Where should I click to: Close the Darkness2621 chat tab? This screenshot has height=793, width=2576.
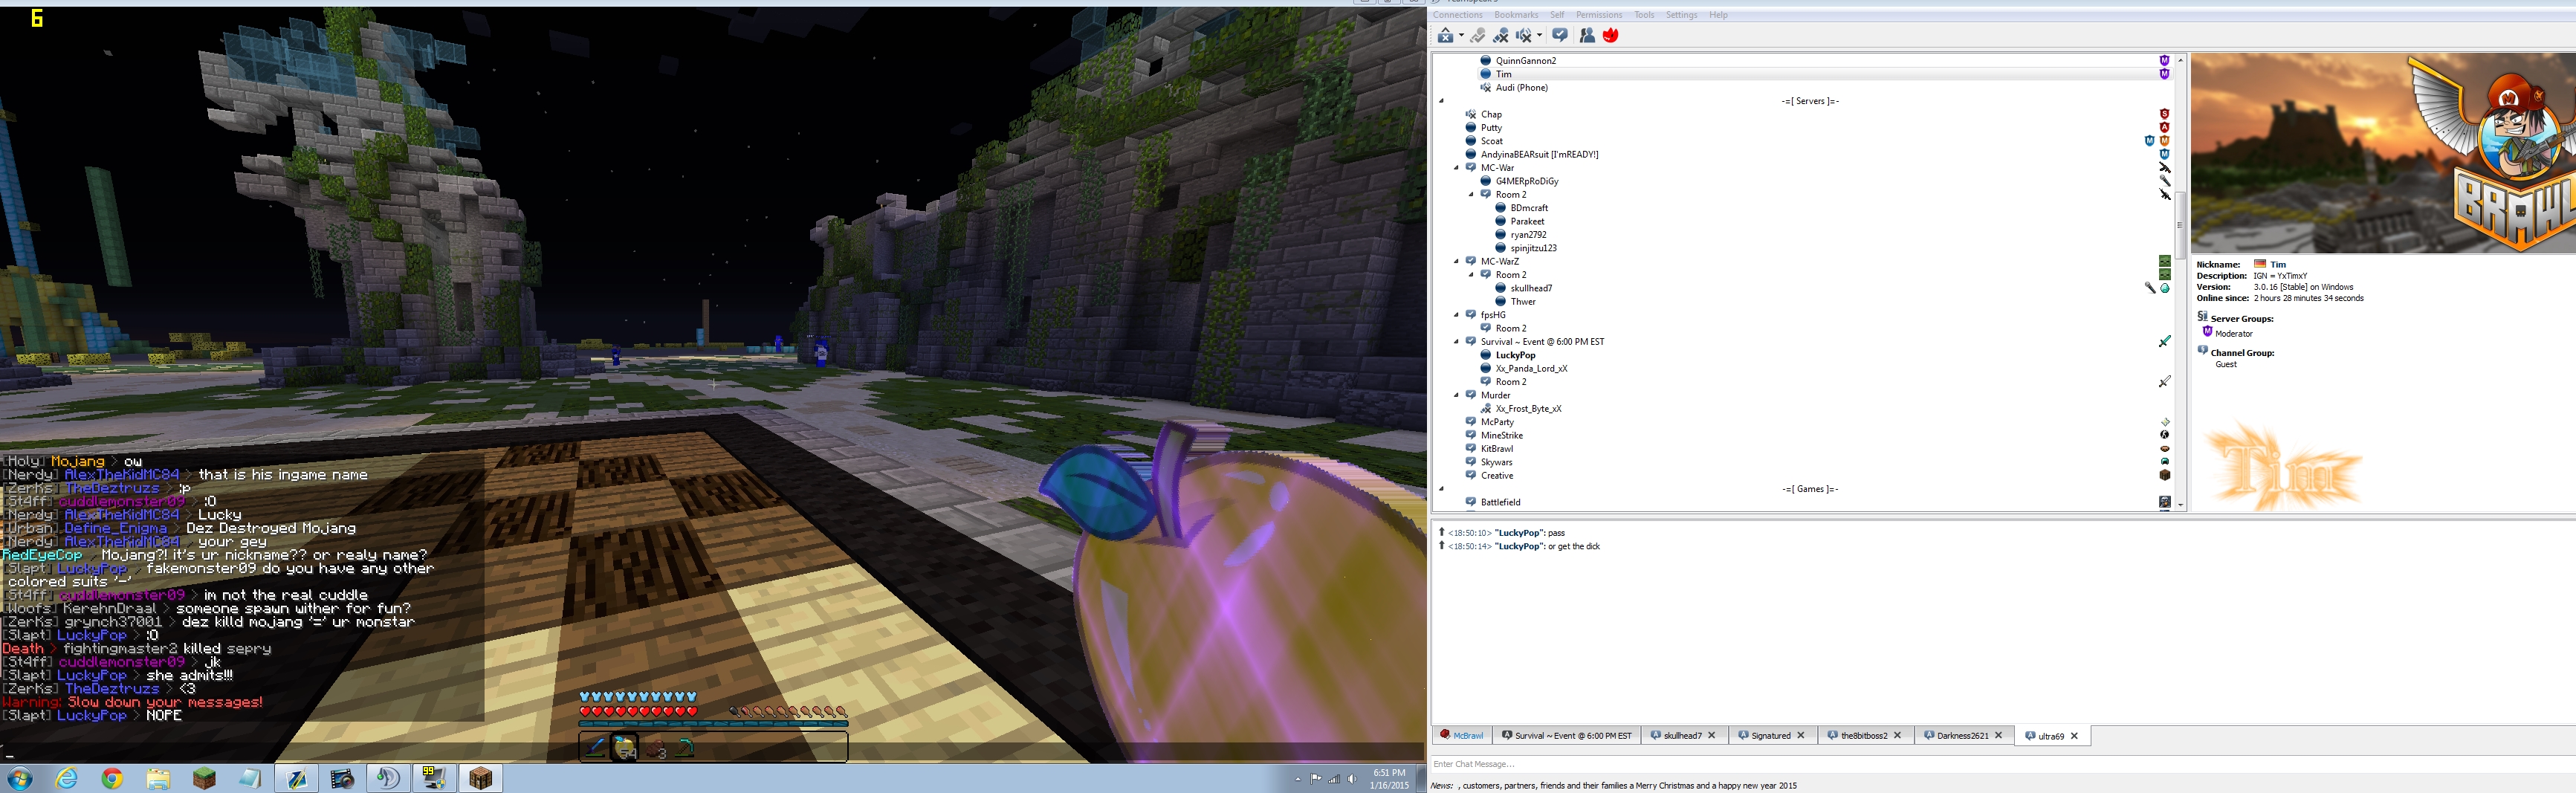[1998, 736]
